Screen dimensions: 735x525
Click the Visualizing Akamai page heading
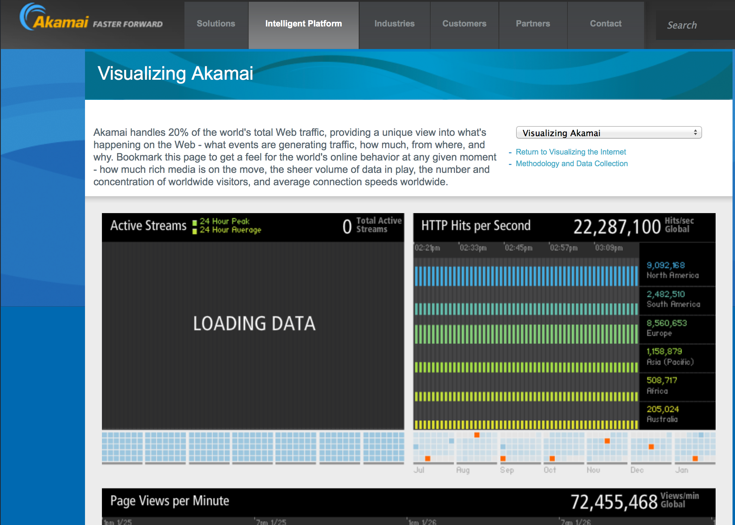175,73
